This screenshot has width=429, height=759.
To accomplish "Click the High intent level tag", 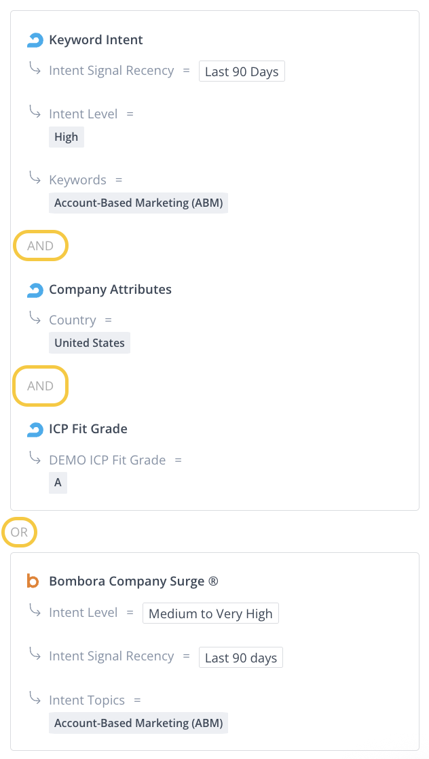I will point(67,137).
